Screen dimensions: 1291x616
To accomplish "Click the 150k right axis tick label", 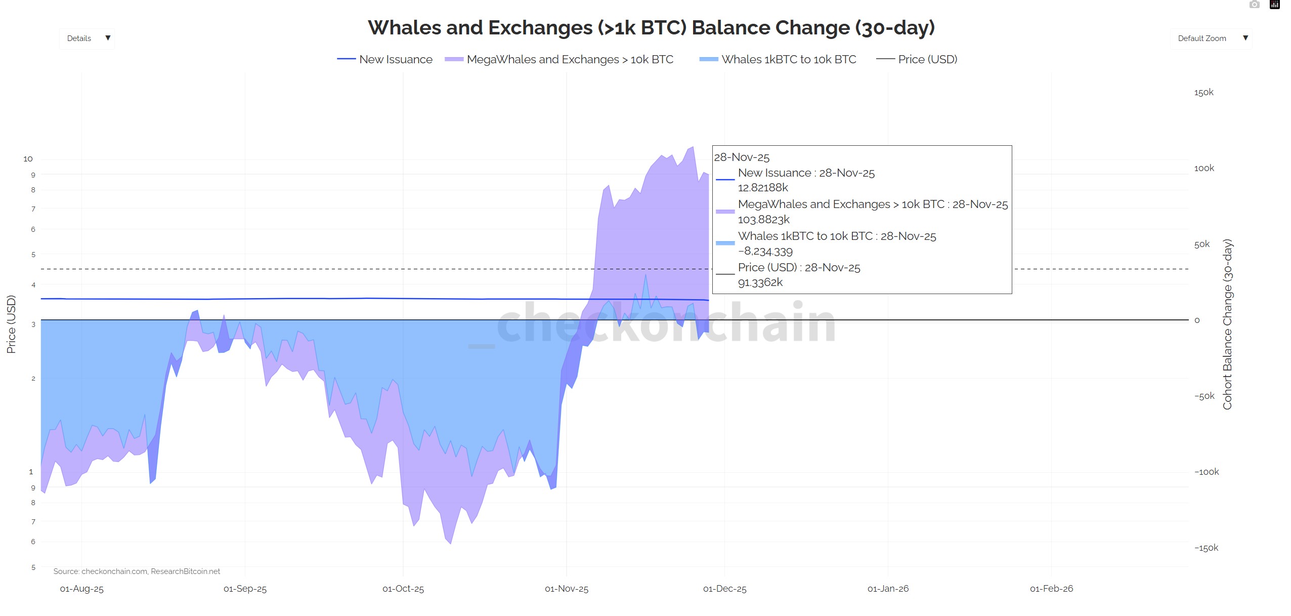I will pos(1203,93).
